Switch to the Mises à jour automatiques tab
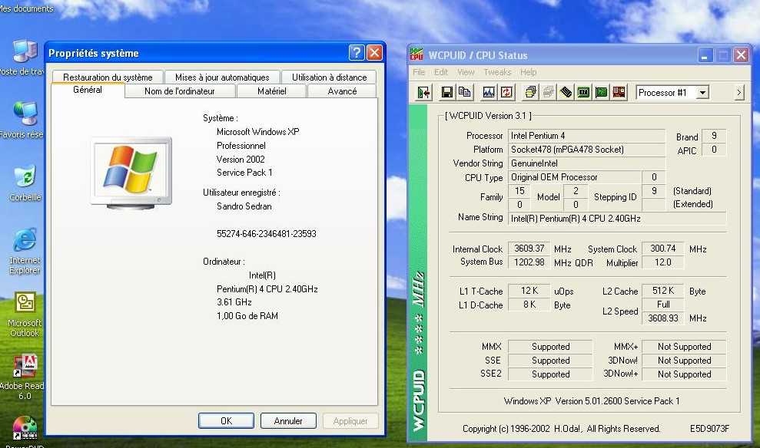 point(222,77)
